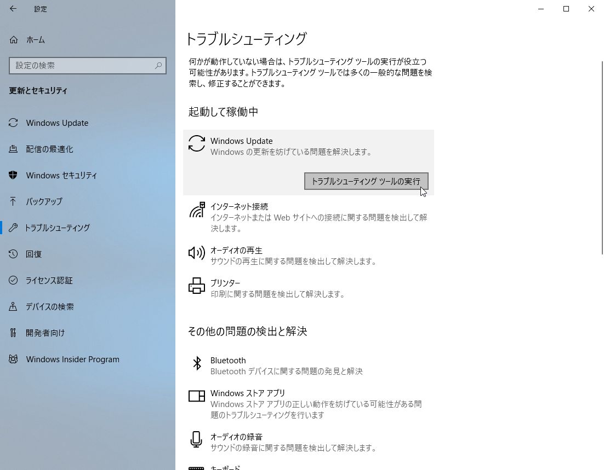Minimize the 設定 window
The width and height of the screenshot is (604, 470).
(541, 9)
